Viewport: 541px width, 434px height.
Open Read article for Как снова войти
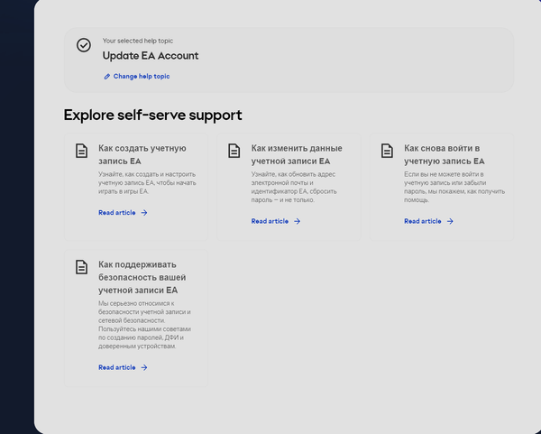pyautogui.click(x=423, y=221)
